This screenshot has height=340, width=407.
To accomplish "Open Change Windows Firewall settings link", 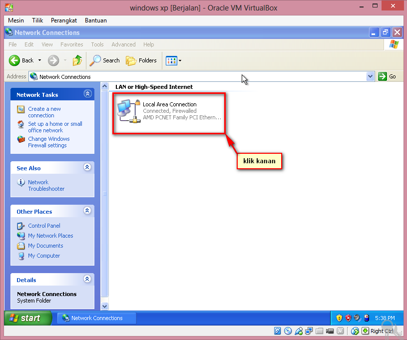I will [49, 142].
